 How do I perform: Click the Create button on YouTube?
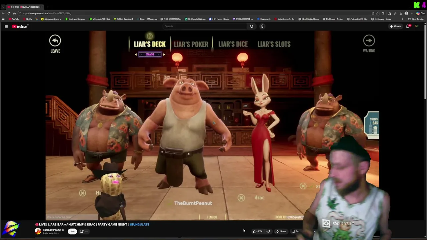click(x=395, y=26)
